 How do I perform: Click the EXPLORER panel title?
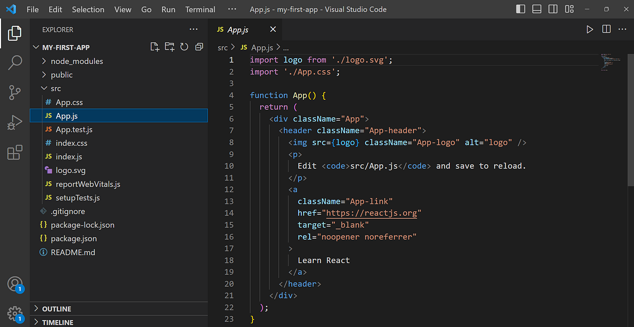pos(58,30)
